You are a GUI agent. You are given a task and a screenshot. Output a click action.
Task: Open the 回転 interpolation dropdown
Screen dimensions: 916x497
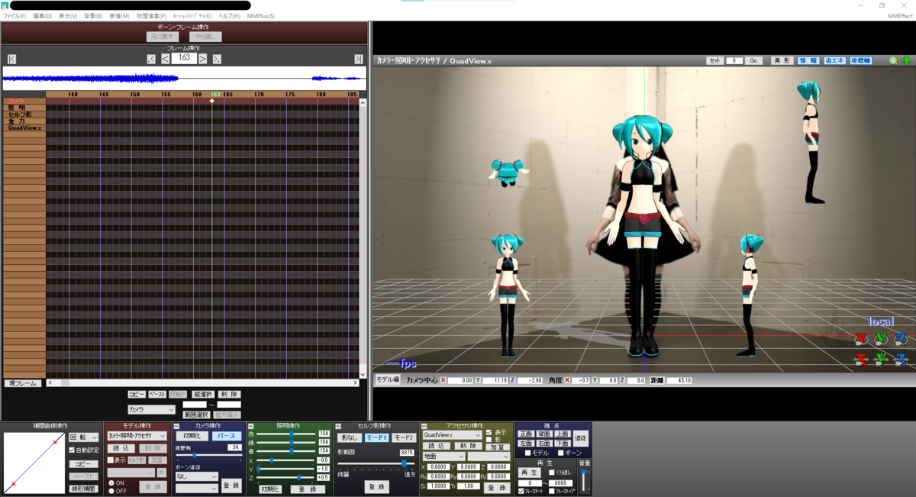pos(84,437)
